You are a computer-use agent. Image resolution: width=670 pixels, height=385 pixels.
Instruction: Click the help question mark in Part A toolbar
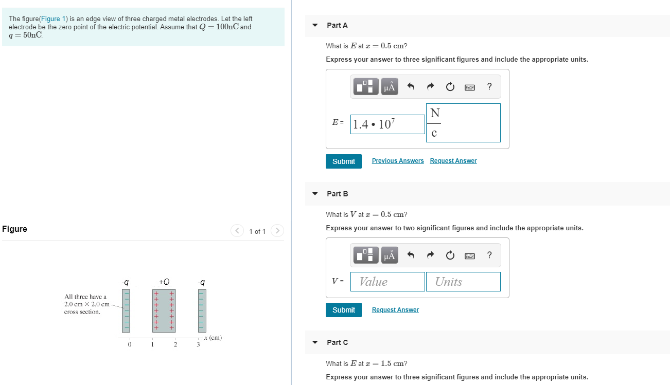489,86
